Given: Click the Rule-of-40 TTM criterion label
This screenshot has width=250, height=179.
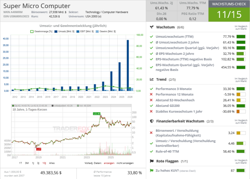Looking at the screenshot, I should click(x=167, y=151).
